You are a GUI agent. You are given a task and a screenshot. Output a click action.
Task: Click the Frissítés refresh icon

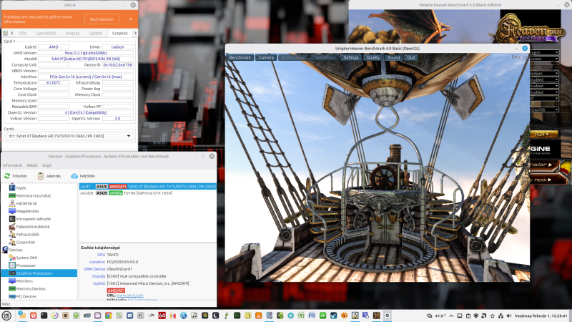click(x=7, y=176)
